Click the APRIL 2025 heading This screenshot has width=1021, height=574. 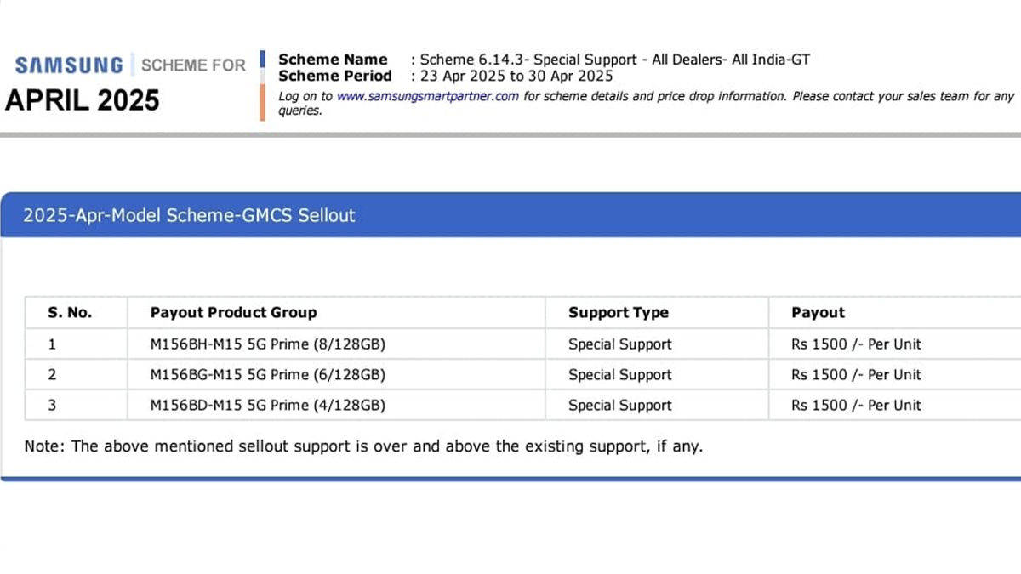pyautogui.click(x=83, y=100)
